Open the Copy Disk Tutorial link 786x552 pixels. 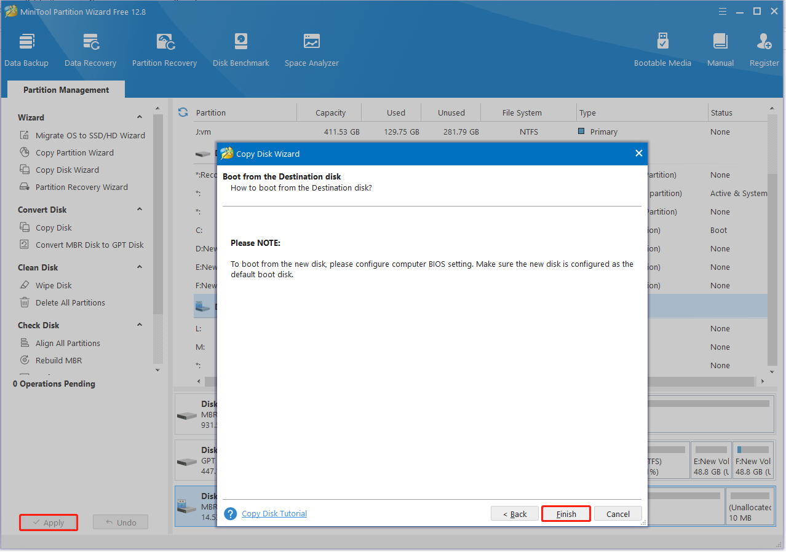tap(274, 513)
